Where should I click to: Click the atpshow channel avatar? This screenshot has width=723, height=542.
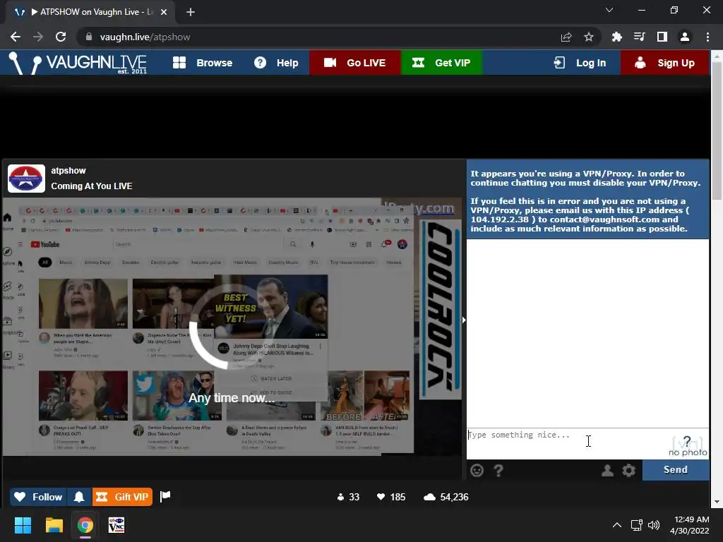point(26,179)
